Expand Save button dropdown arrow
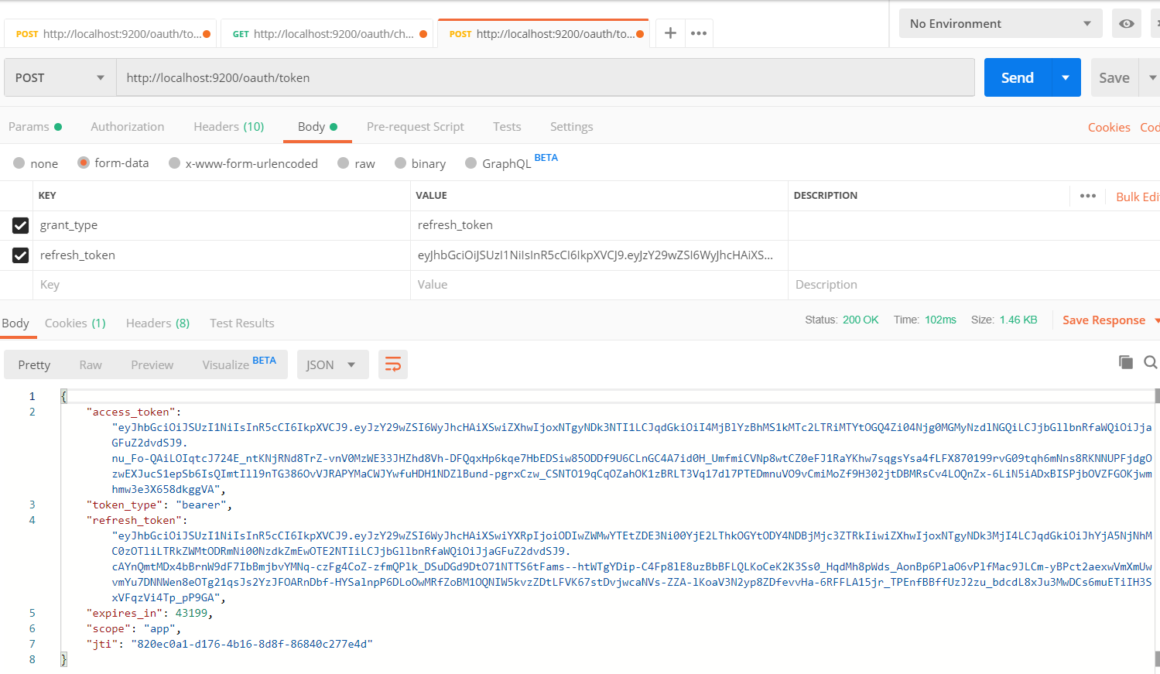Screen dimensions: 1160x674 [x=1151, y=77]
